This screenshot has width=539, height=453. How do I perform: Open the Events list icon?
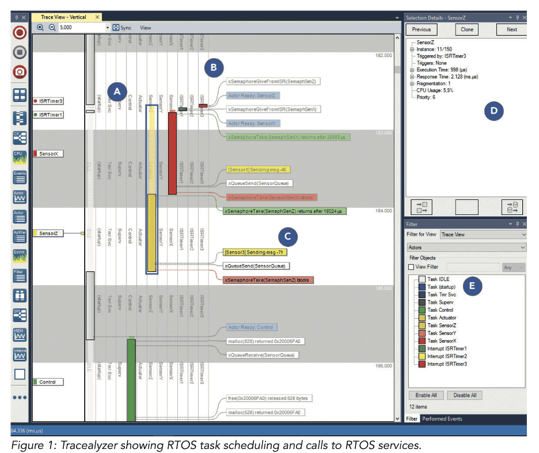pyautogui.click(x=20, y=177)
